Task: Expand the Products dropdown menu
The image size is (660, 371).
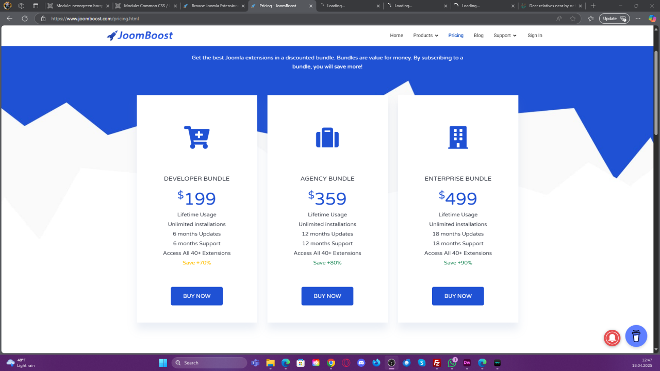Action: pos(425,36)
